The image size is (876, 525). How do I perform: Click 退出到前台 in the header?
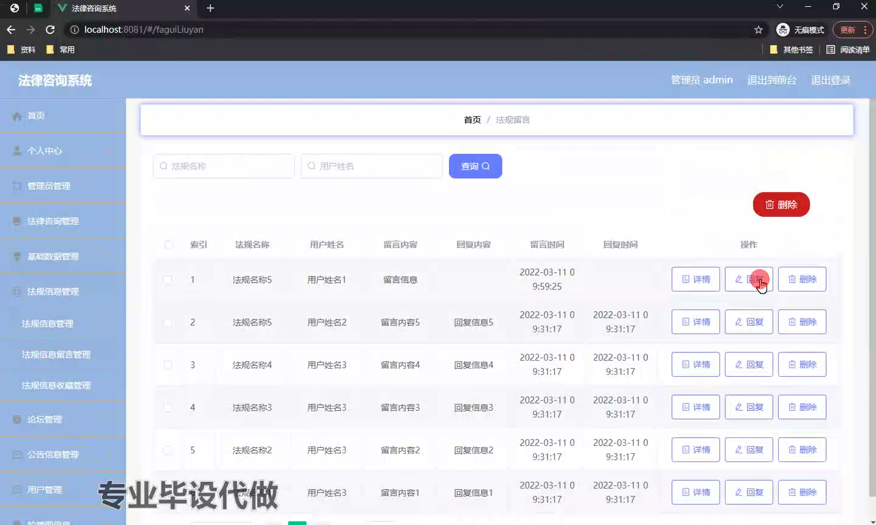click(771, 80)
